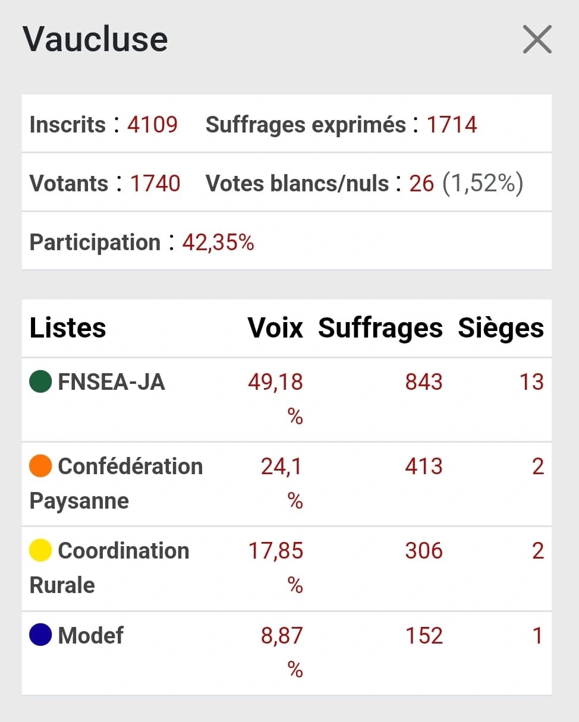Click the Vaucluse title heading
Image resolution: width=579 pixels, height=722 pixels.
point(95,39)
